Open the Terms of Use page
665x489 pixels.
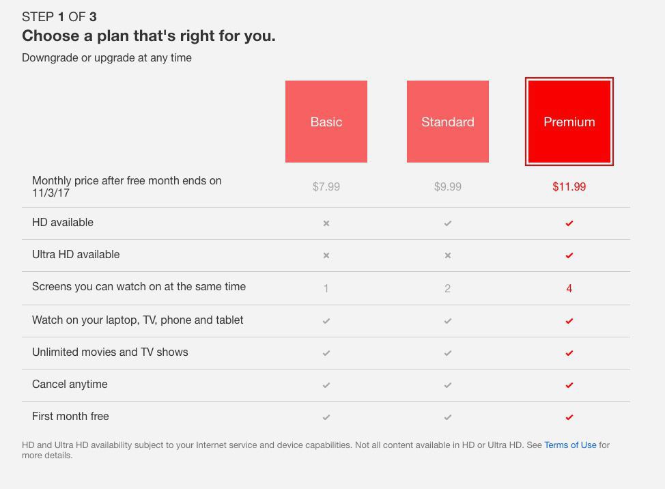click(x=570, y=445)
